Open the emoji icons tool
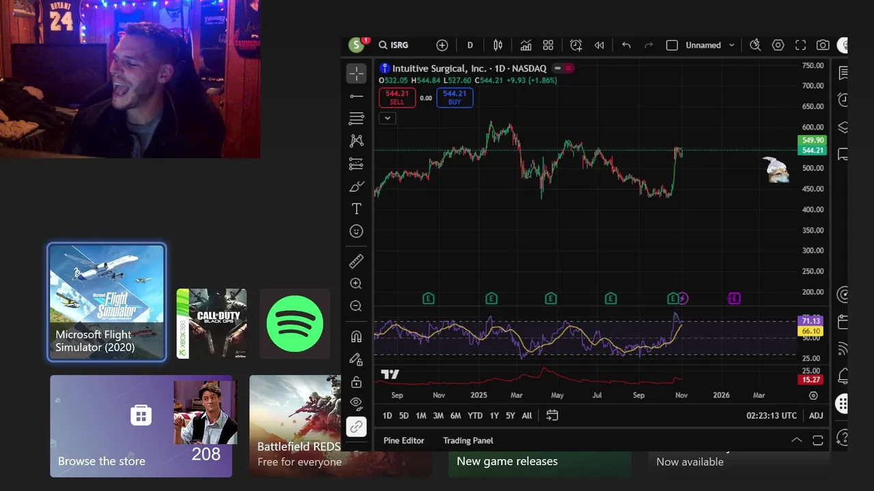Viewport: 874px width, 491px height. pyautogui.click(x=356, y=231)
